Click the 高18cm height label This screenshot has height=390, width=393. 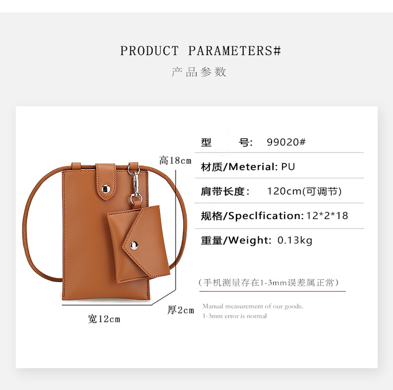coord(175,160)
